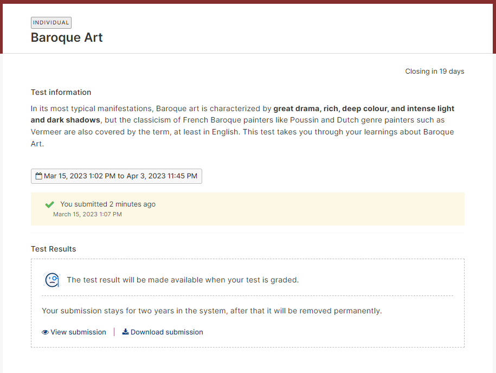Click the download icon beside Download submission
The width and height of the screenshot is (496, 373).
126,332
